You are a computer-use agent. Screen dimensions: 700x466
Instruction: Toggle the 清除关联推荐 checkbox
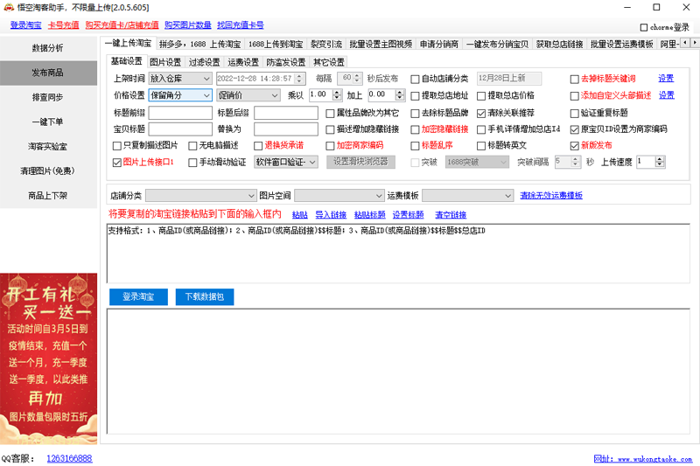[481, 112]
